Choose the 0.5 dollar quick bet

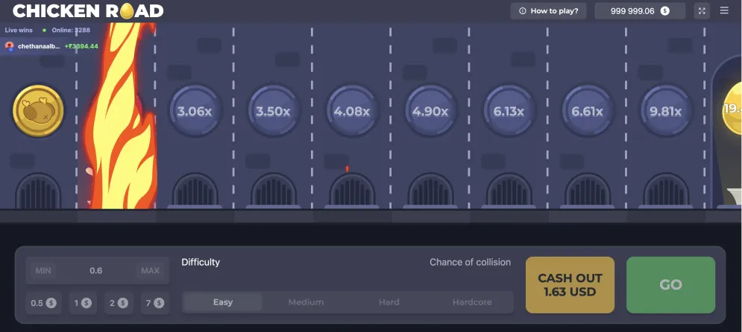point(43,303)
